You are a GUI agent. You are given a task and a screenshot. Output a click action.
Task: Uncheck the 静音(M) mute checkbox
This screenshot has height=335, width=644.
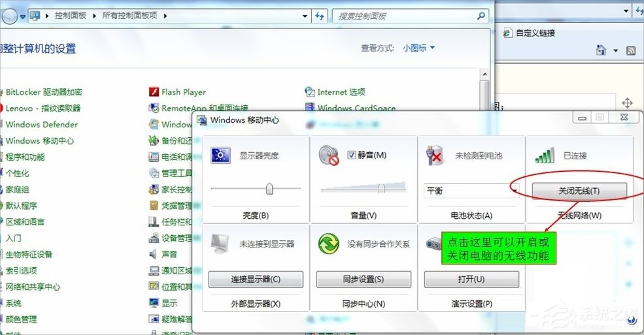[x=352, y=155]
